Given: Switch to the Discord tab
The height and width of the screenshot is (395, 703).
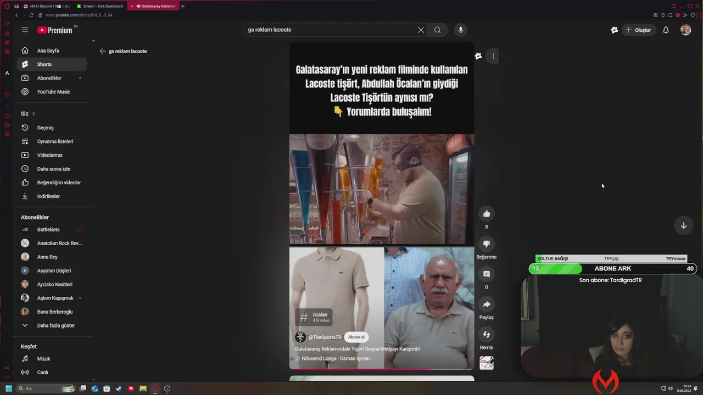Looking at the screenshot, I should pos(47,6).
